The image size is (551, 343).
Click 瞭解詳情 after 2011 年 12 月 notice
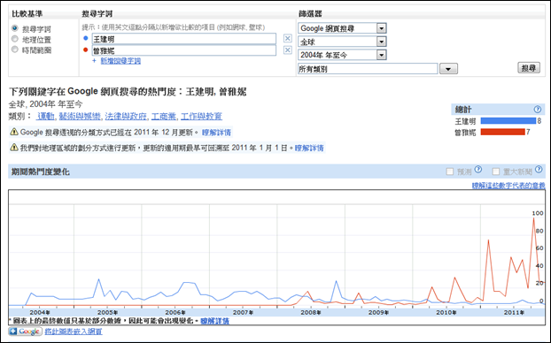coord(216,133)
